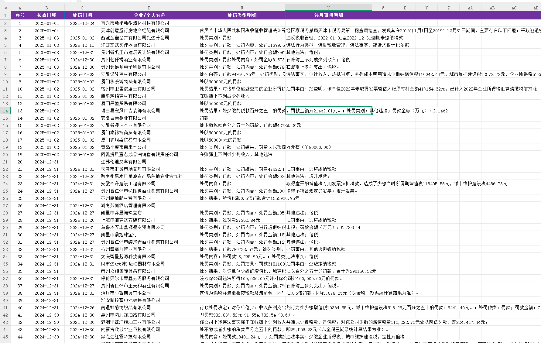Viewport: 541px width, 343px height.
Task: Select the cell 上海申浦建筑安装有限公司
Action: point(149,220)
